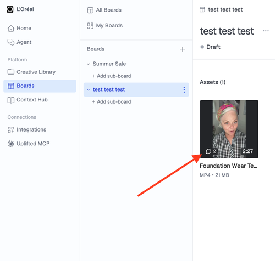Collapse the test test test board chevron
The height and width of the screenshot is (261, 275).
[x=89, y=90]
